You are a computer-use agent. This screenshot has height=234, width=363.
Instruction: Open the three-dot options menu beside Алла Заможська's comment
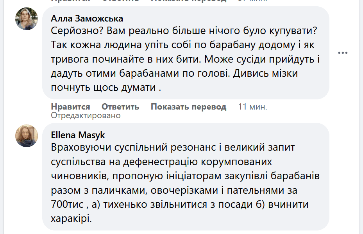point(343,53)
